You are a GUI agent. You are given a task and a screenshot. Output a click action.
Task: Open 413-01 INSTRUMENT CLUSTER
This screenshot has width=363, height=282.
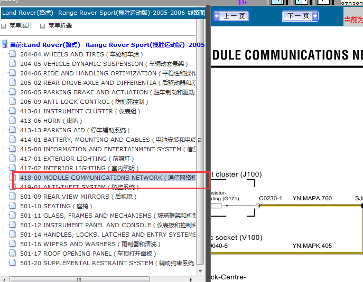80,111
